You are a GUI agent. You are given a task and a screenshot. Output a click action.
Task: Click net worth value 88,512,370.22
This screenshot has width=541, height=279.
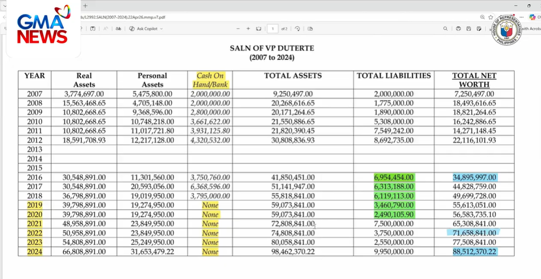click(474, 252)
